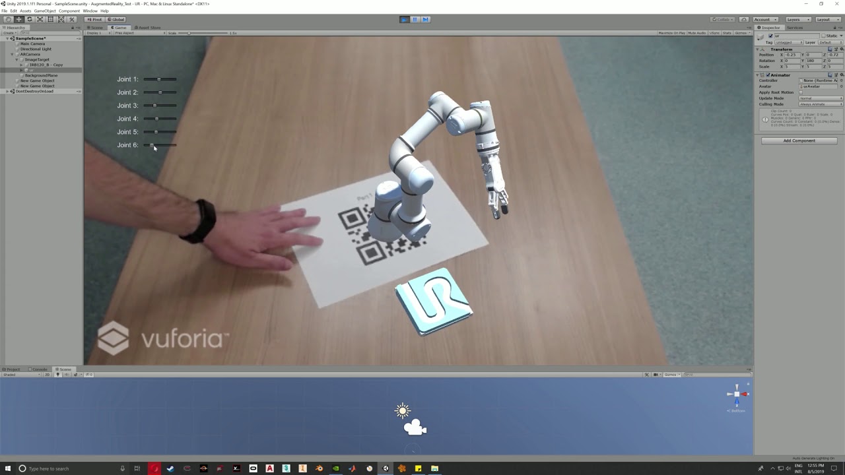The width and height of the screenshot is (845, 475).
Task: Toggle Maximize On Play
Action: (x=672, y=33)
